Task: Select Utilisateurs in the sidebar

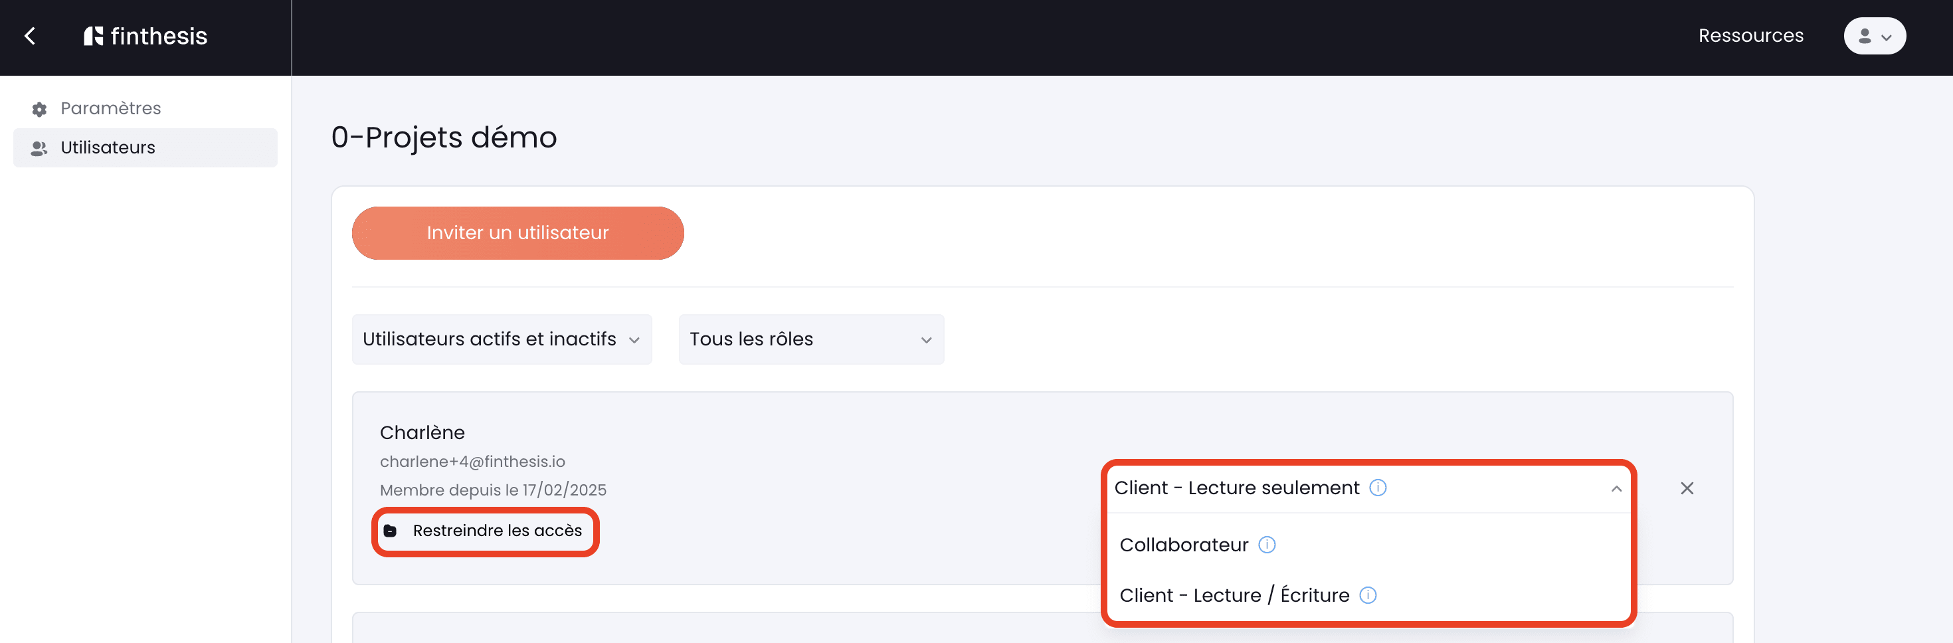Action: (x=108, y=148)
